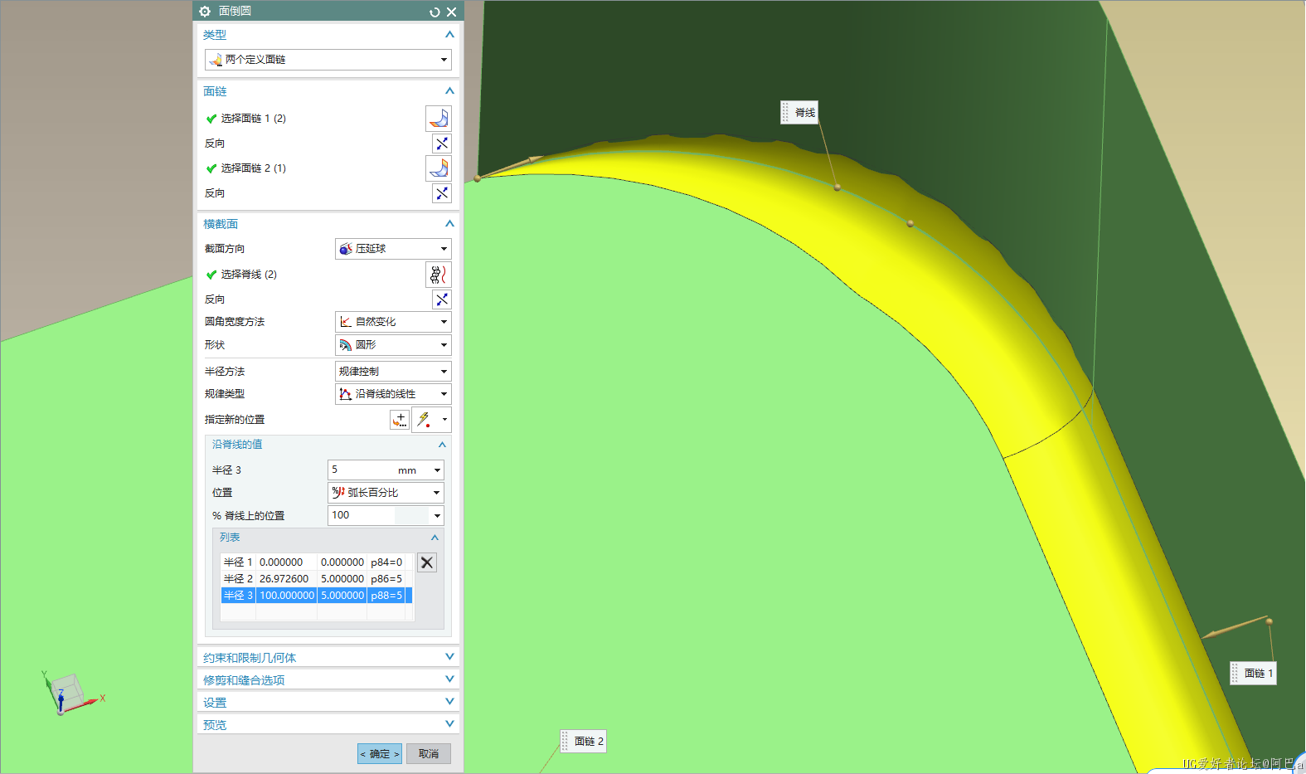Click the p88=5 cell

pyautogui.click(x=386, y=596)
